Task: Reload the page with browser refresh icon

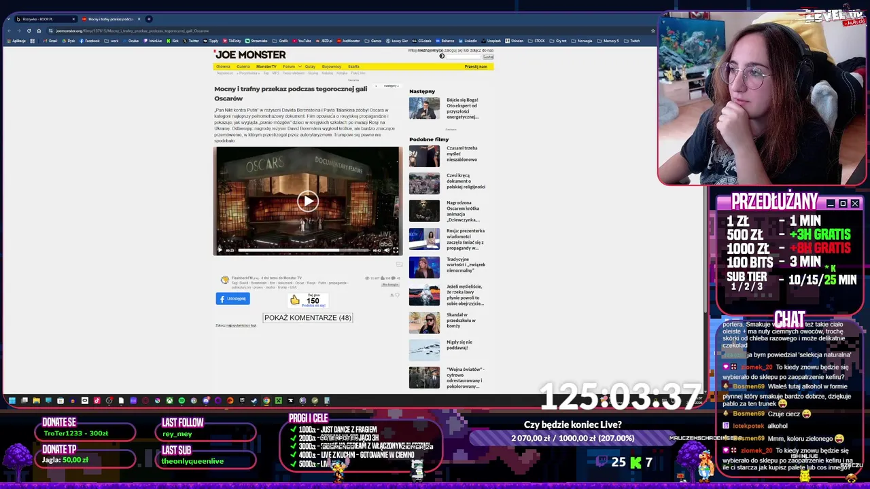Action: pos(29,31)
